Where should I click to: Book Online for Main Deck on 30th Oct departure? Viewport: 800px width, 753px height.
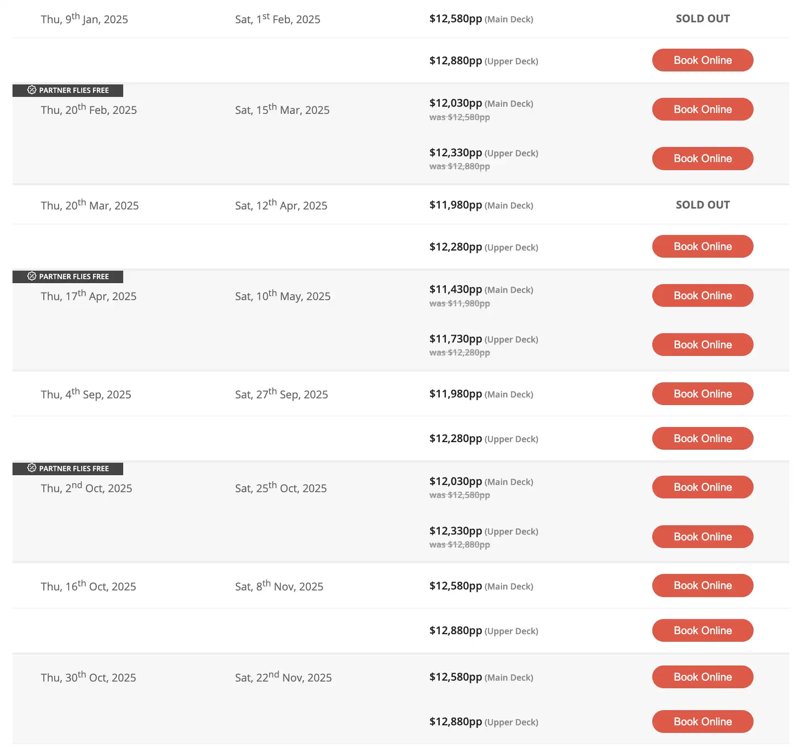coord(702,677)
